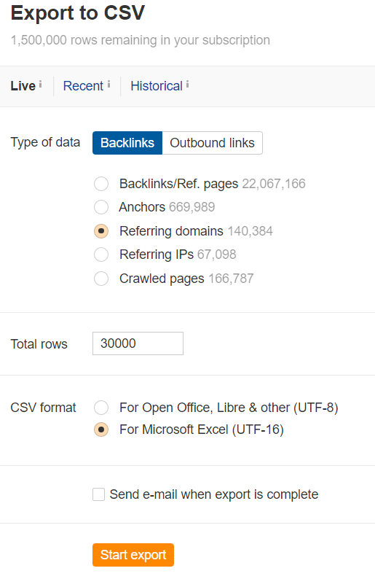This screenshot has height=579, width=375.
Task: Click the Start export button
Action: [133, 555]
